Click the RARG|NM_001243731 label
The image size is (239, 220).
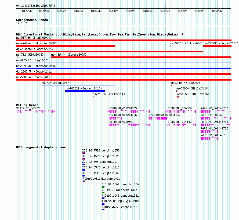[x=215, y=122]
